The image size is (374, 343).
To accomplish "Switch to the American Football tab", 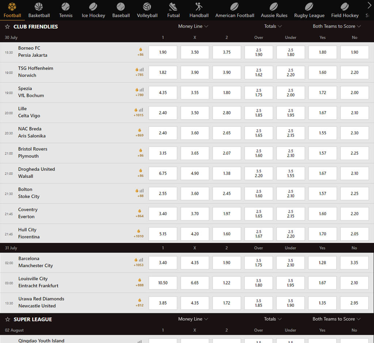I will coord(235,10).
